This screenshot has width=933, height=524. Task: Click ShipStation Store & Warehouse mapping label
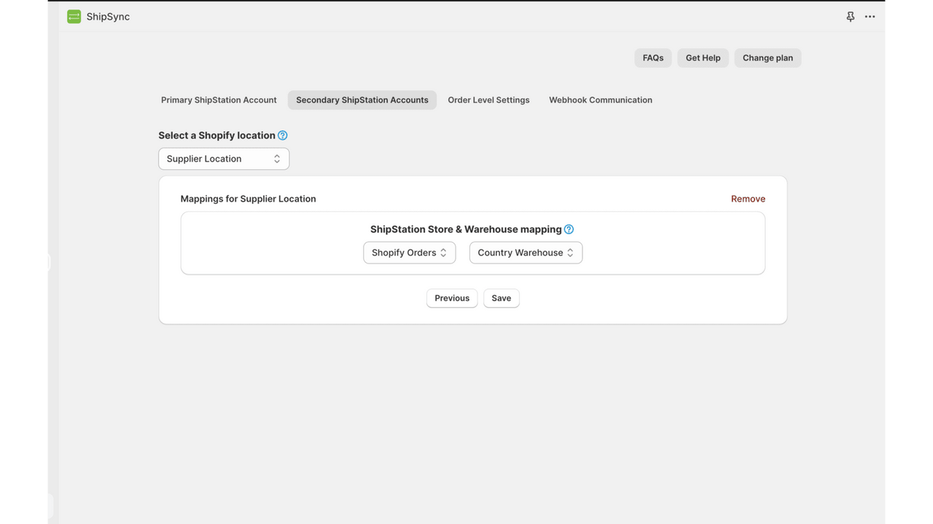466,229
